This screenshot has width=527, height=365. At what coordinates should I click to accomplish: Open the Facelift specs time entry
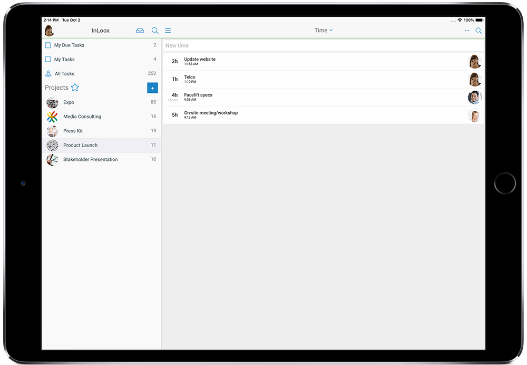click(x=324, y=97)
